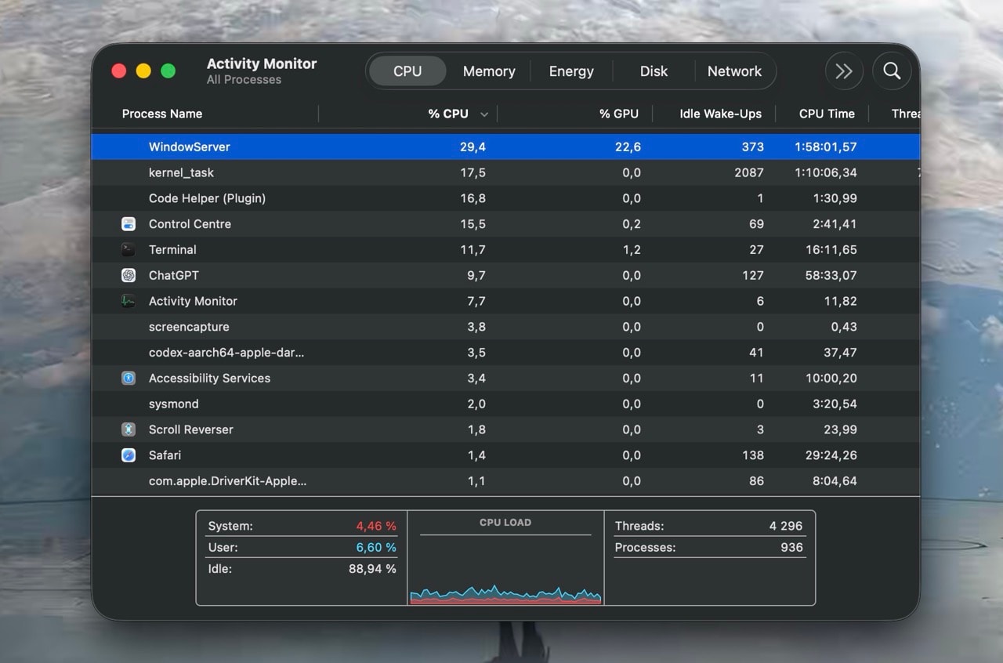Select the sysmond process
This screenshot has height=663, width=1003.
173,404
